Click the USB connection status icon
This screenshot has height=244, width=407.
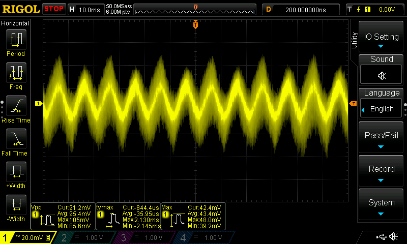[x=381, y=237]
